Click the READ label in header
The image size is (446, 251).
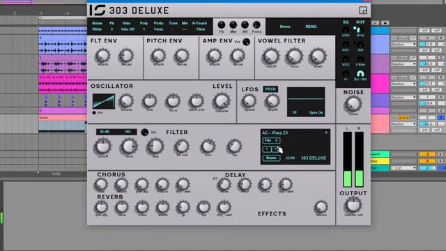pyautogui.click(x=312, y=26)
